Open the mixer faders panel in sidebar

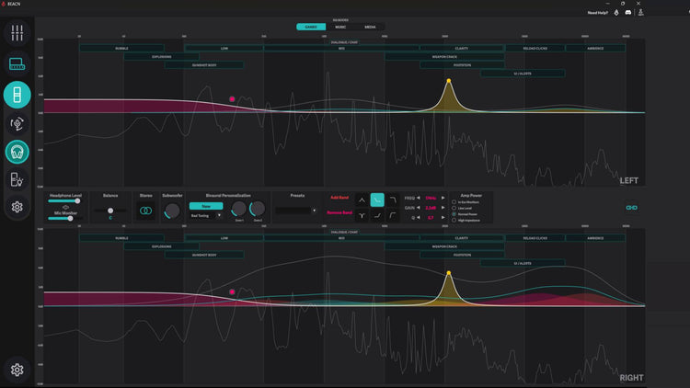click(17, 33)
